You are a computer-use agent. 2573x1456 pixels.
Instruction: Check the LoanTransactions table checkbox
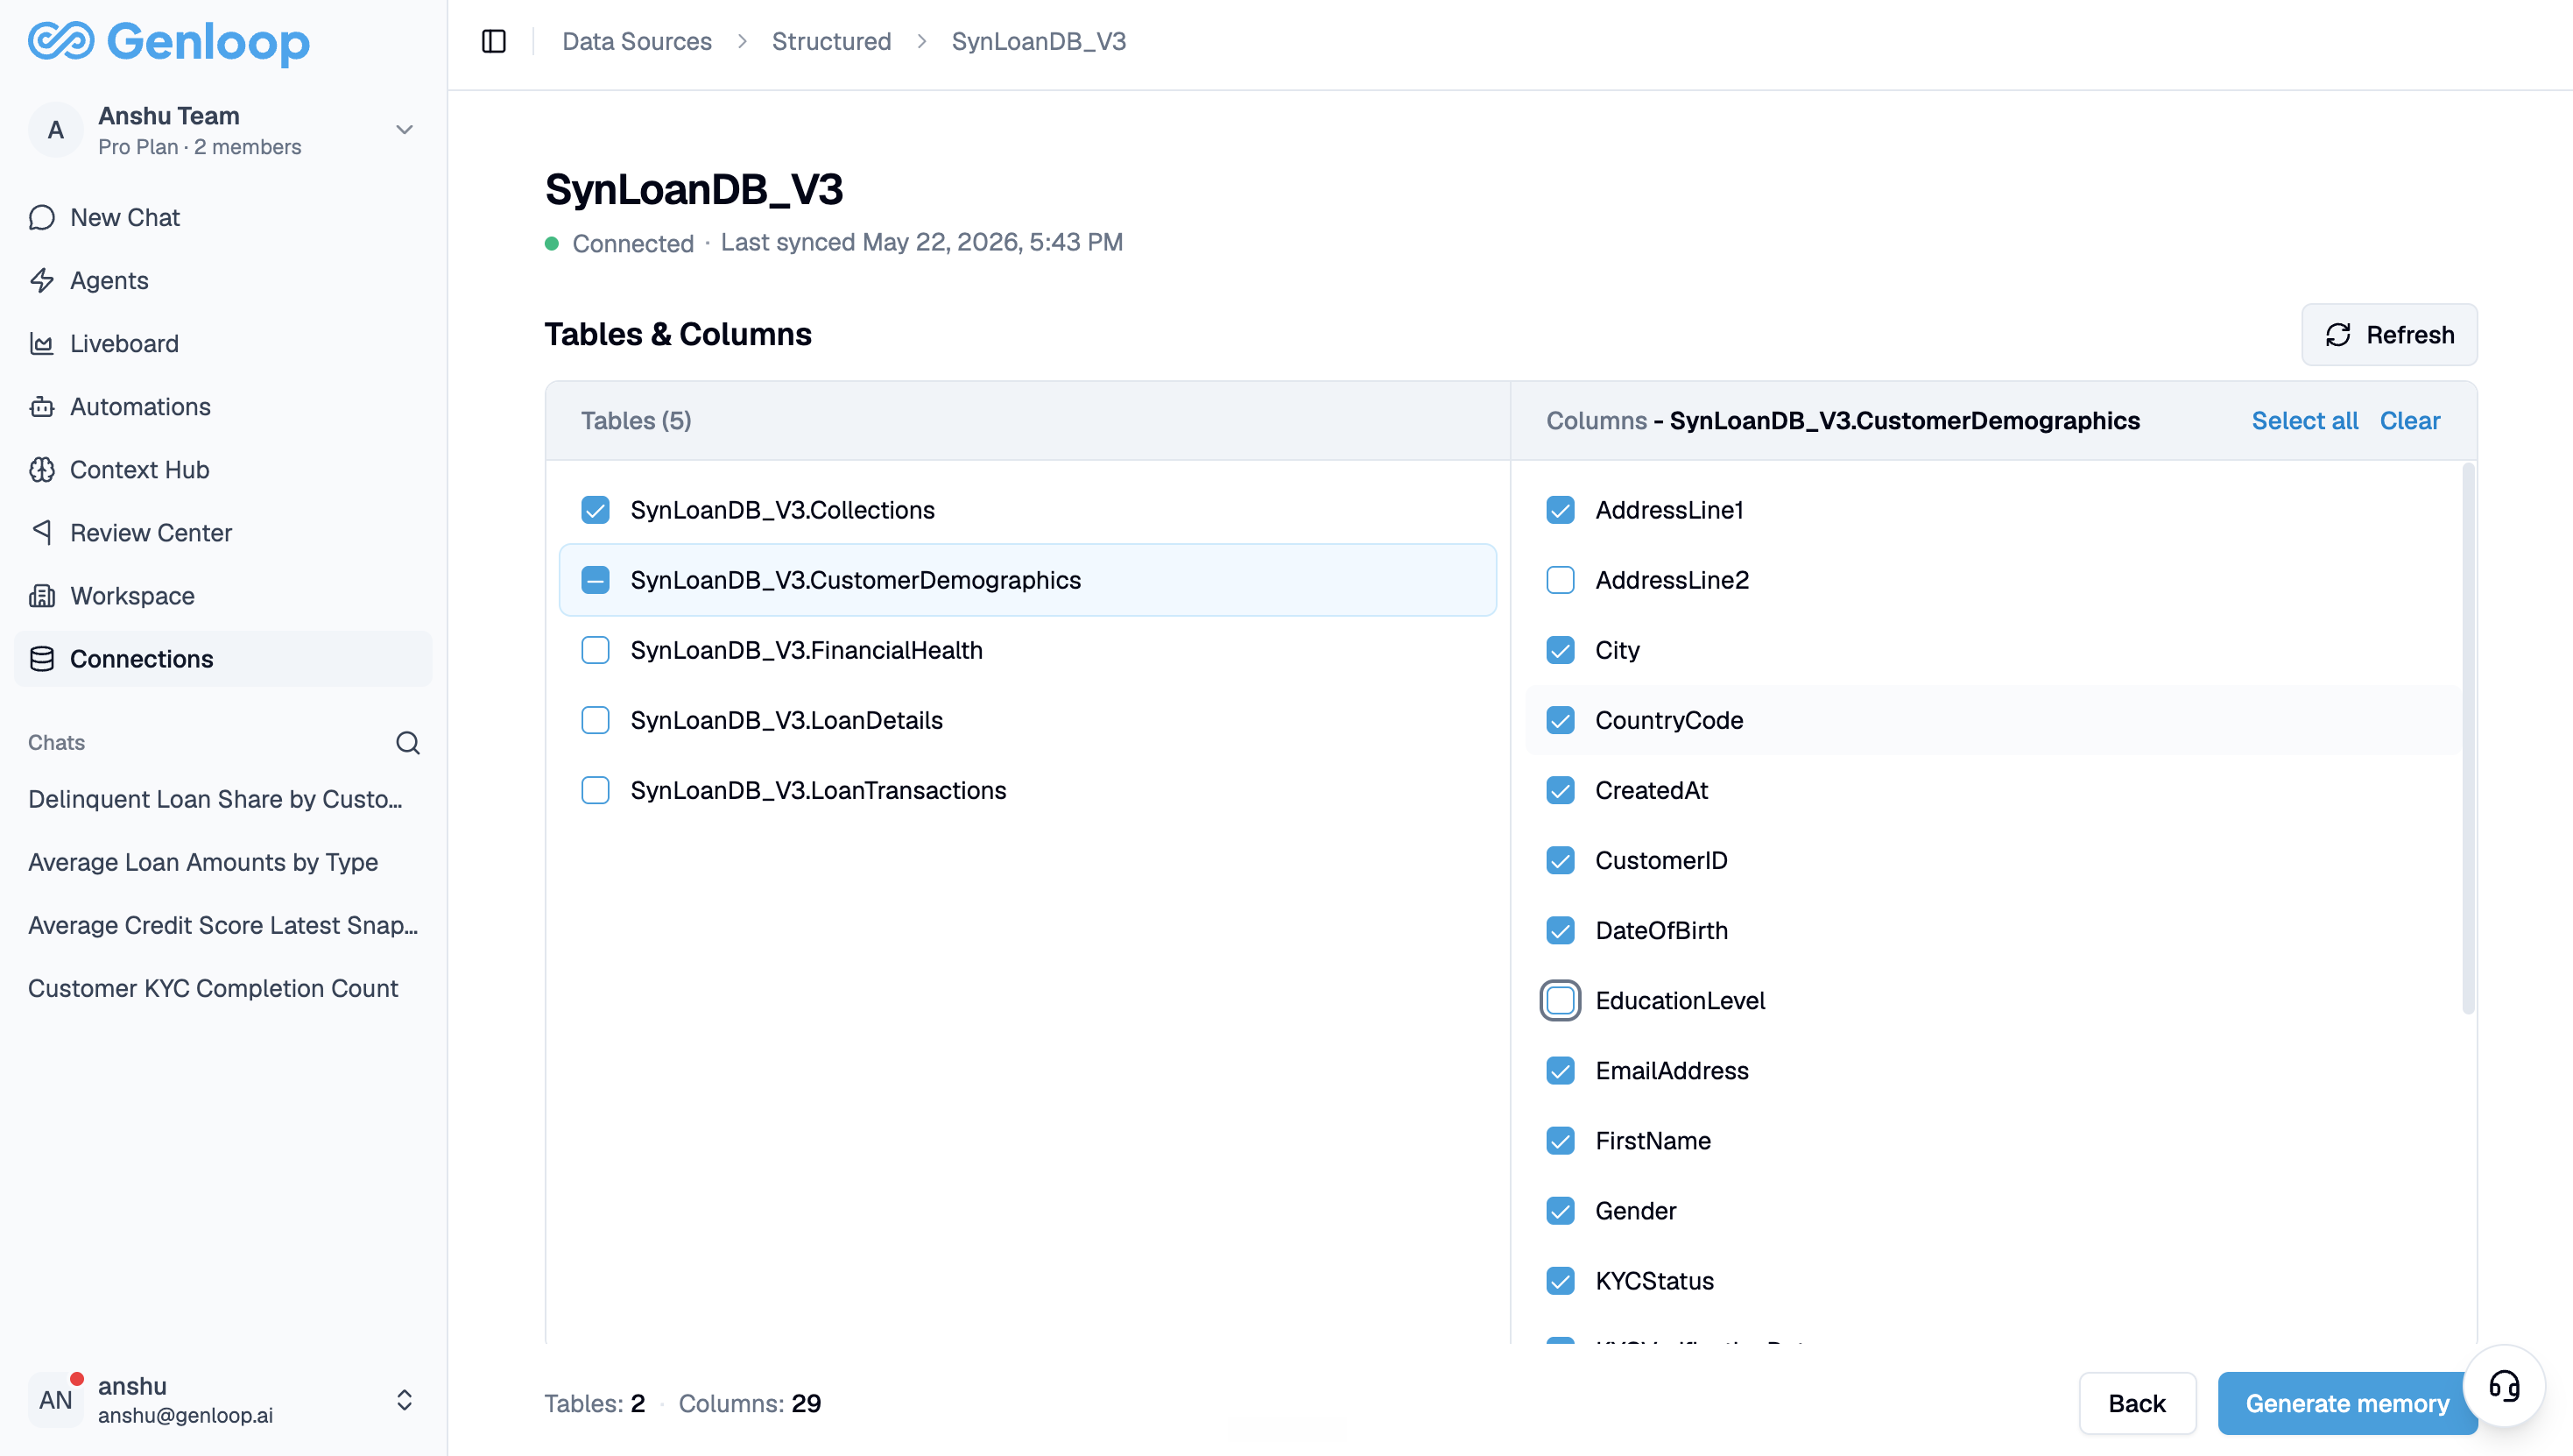[x=596, y=790]
